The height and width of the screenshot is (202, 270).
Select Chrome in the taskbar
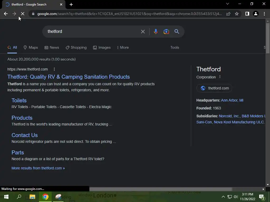click(x=45, y=197)
